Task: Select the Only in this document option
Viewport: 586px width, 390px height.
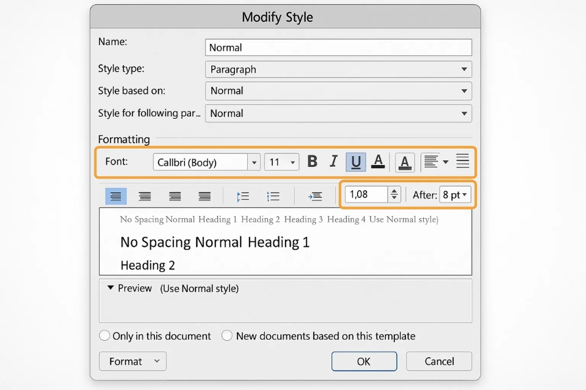Action: (x=104, y=335)
